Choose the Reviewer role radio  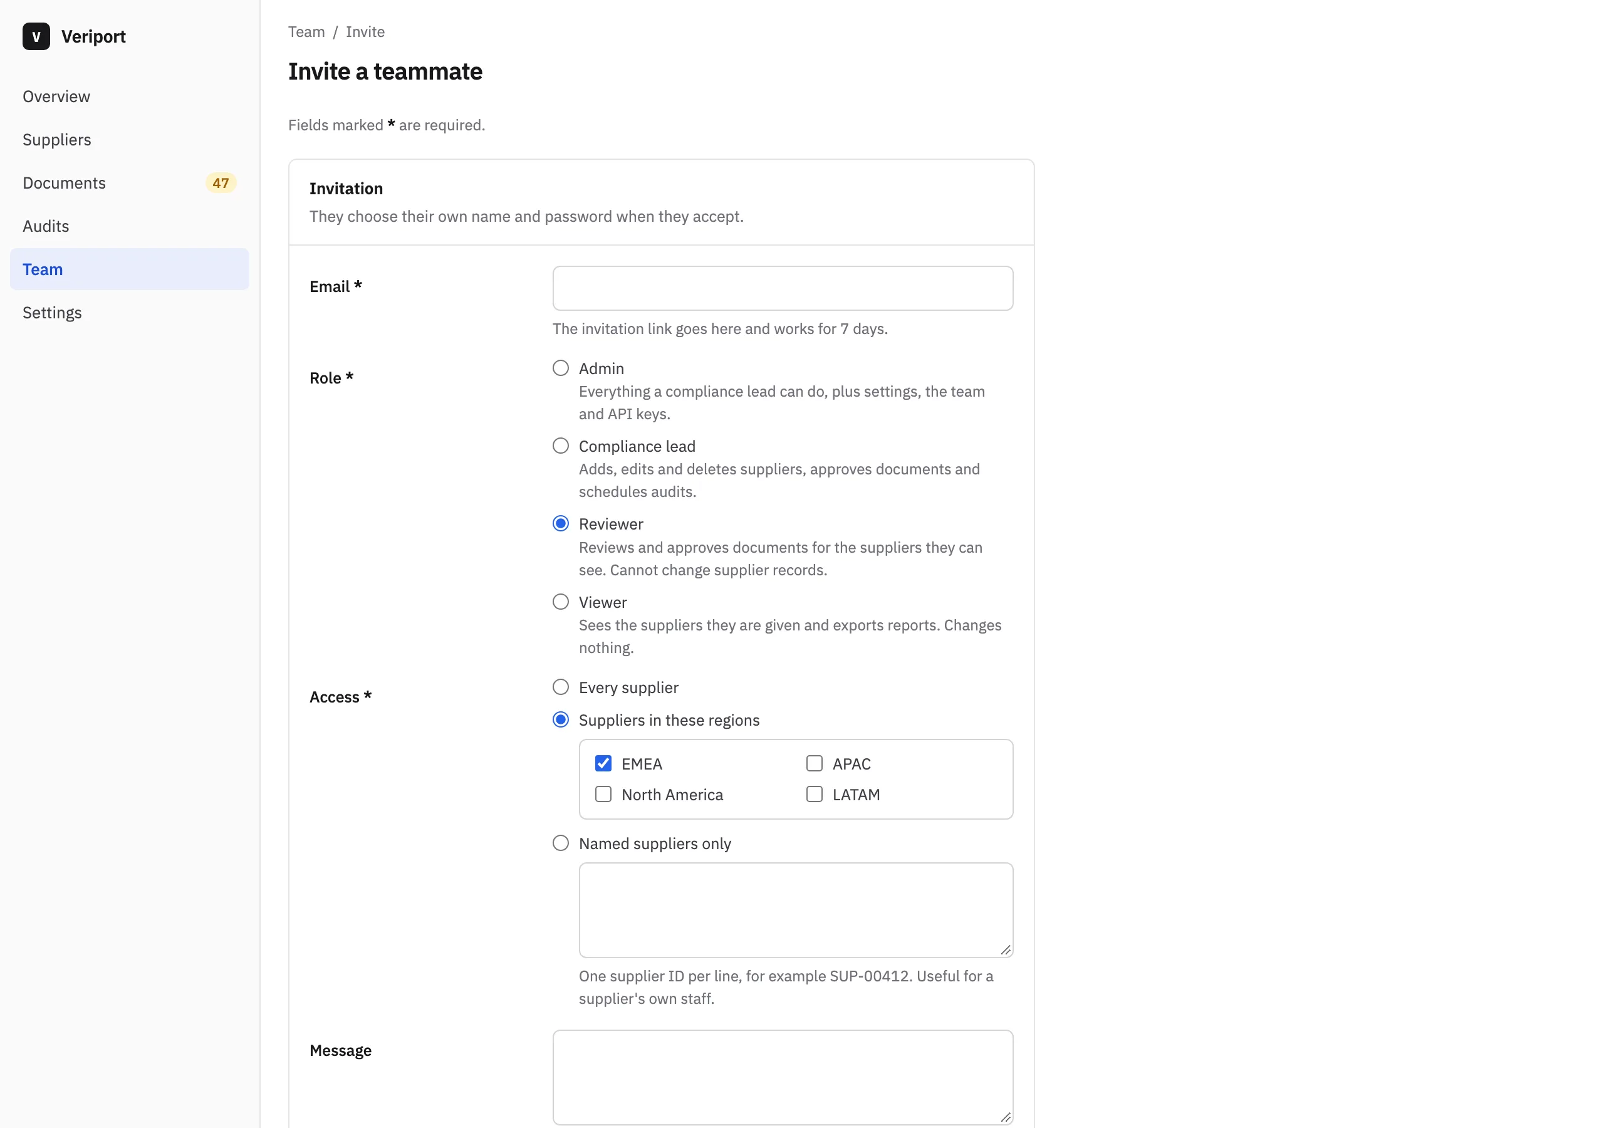click(x=560, y=524)
